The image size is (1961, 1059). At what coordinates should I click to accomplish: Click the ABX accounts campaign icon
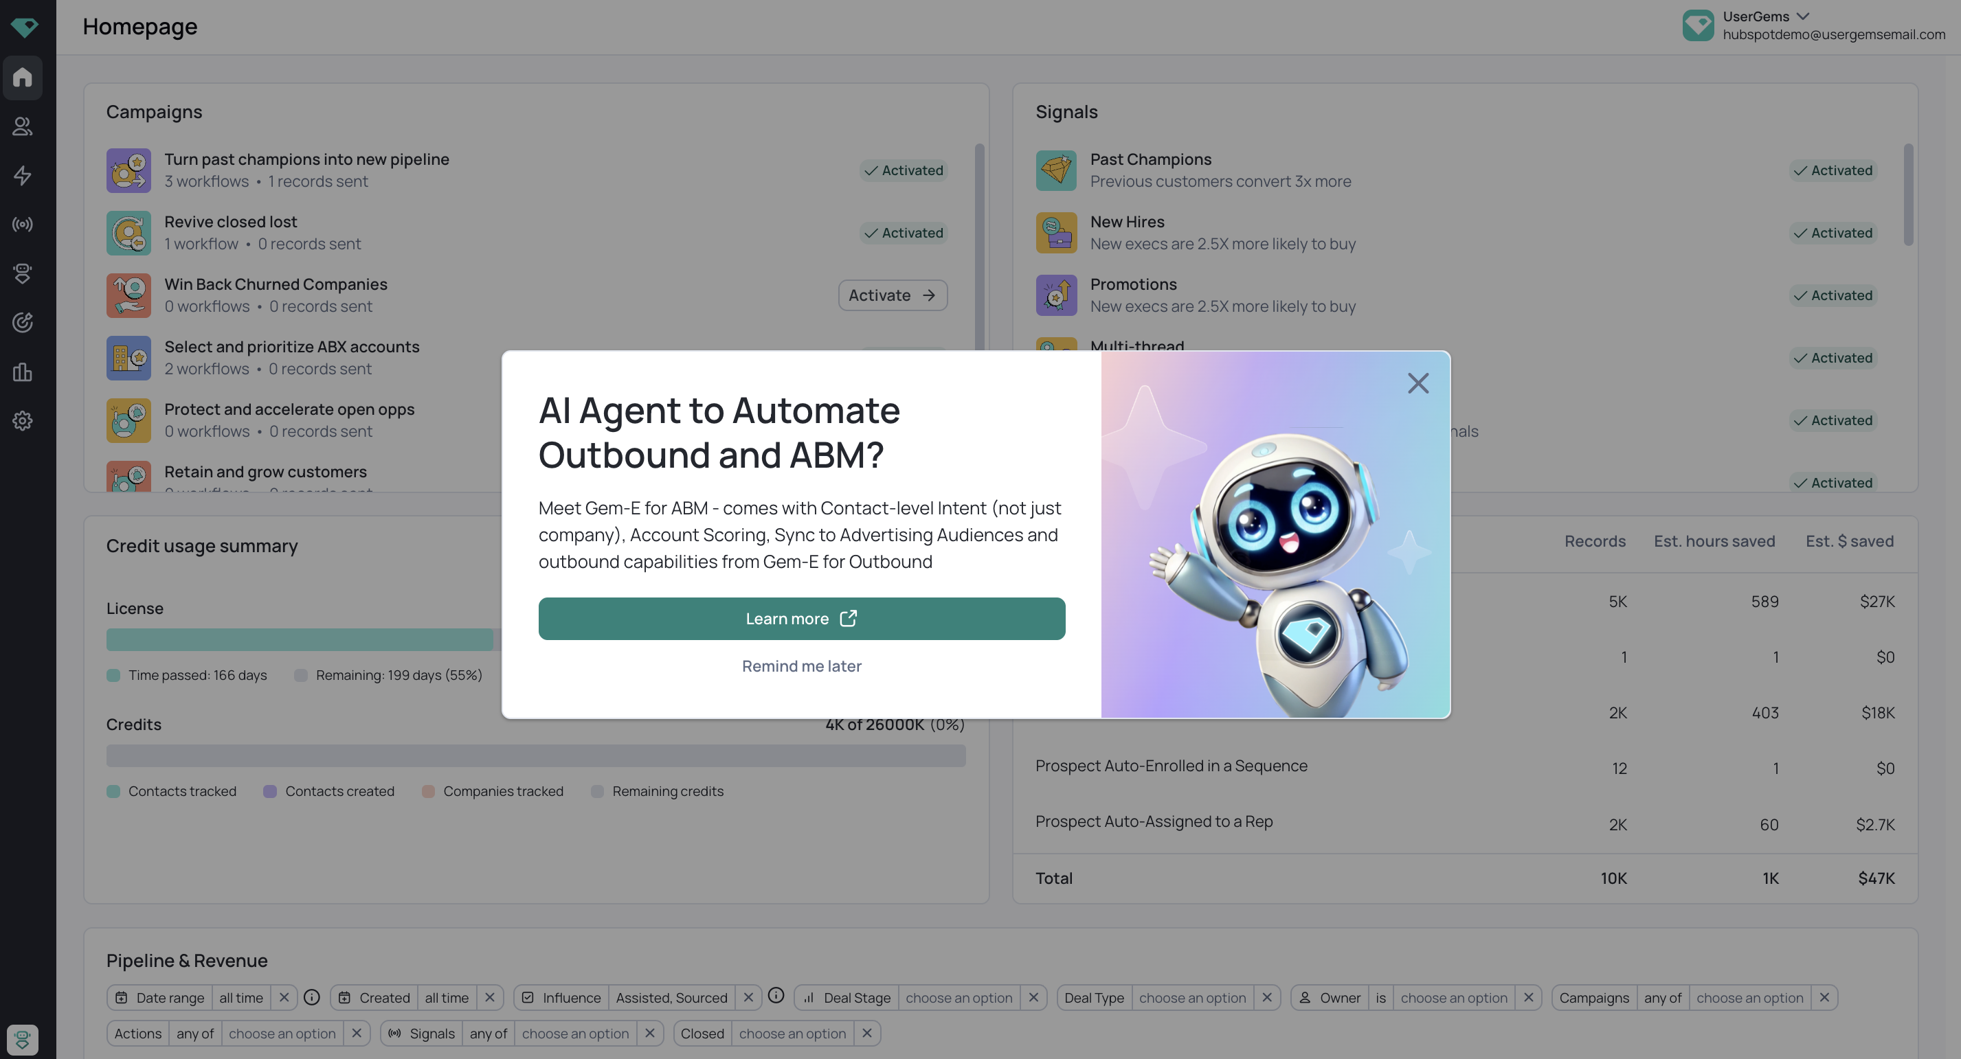(128, 358)
